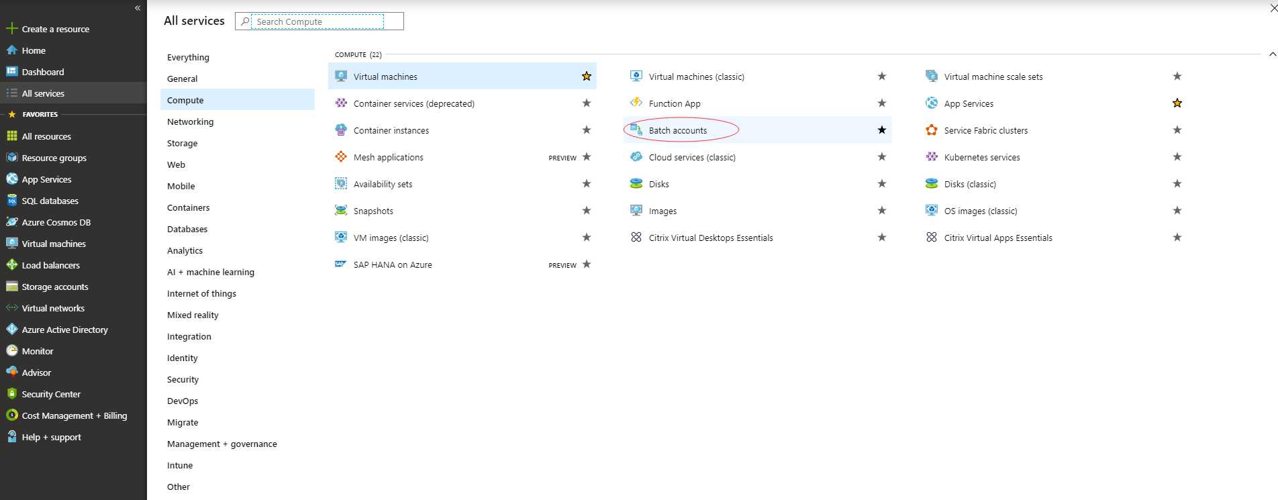Click the Kubernetes services icon

(932, 156)
